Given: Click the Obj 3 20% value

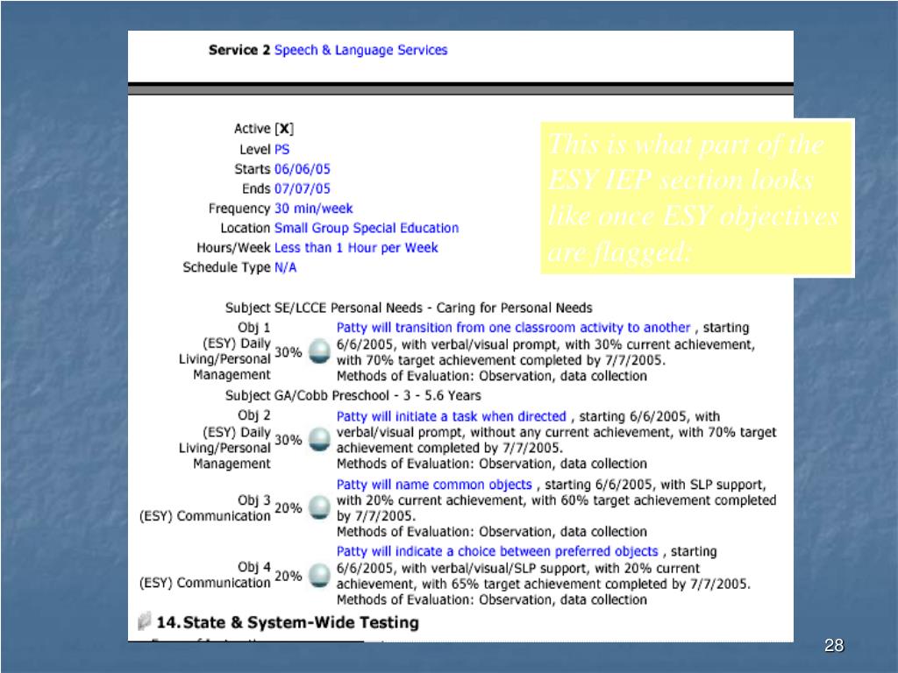Looking at the screenshot, I should coord(288,508).
